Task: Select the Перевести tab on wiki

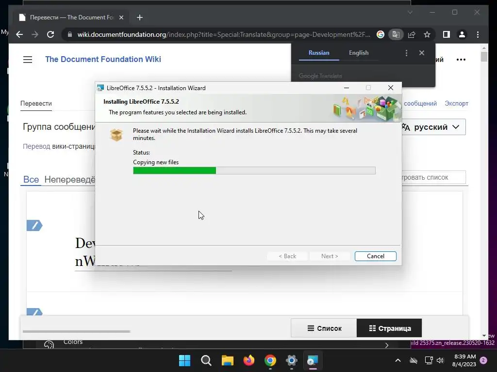Action: pos(36,104)
